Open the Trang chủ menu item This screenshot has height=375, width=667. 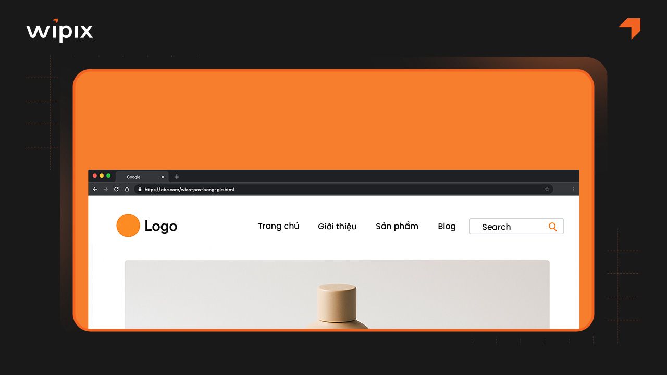pyautogui.click(x=278, y=226)
